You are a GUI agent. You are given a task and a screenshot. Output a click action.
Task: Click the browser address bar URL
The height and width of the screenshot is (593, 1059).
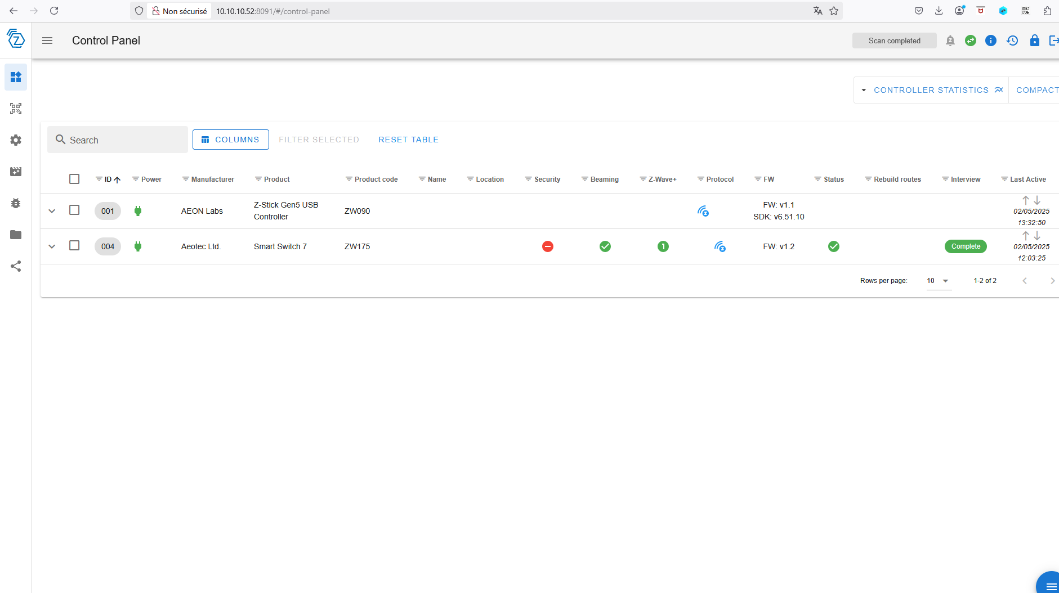[x=272, y=11]
